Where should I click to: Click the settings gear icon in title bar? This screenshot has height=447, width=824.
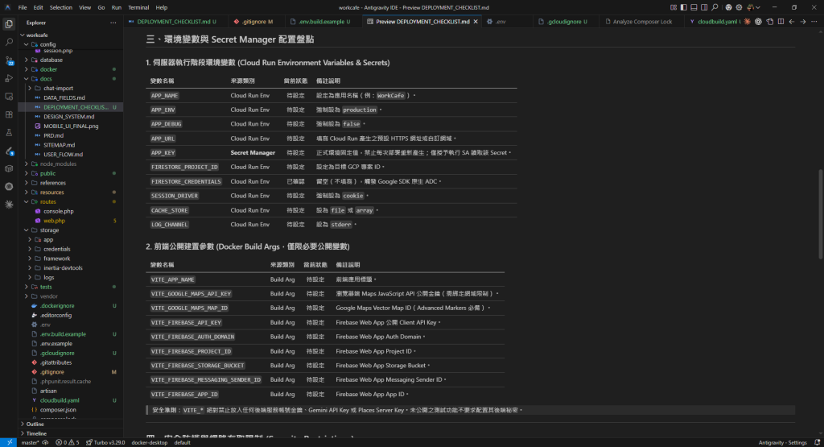[739, 7]
